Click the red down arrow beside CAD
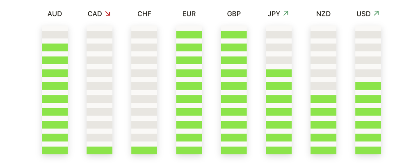This screenshot has height=167, width=420. 108,14
